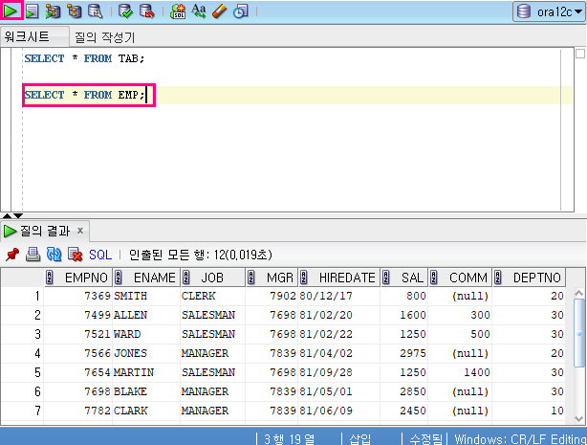Toggle the checkbox at editor top right
This screenshot has height=445, width=587.
pos(580,54)
